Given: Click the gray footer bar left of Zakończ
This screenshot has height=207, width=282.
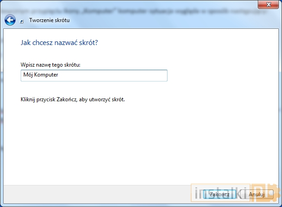Looking at the screenshot, I should coord(90,194).
